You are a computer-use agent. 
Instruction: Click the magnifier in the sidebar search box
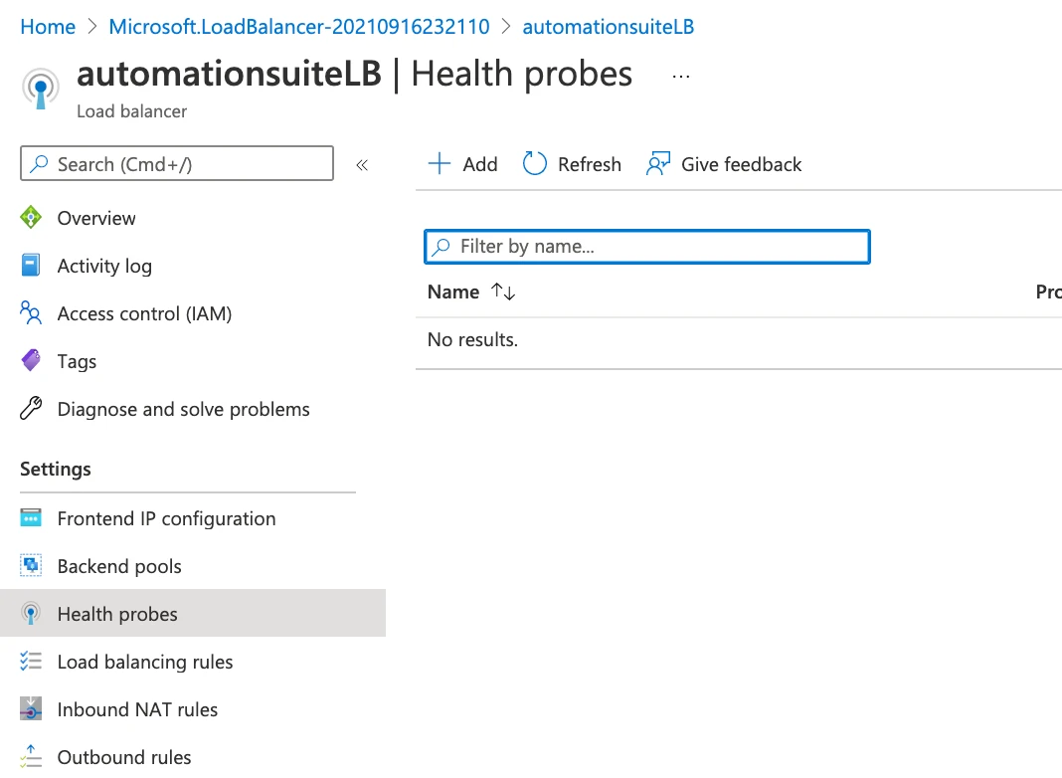pyautogui.click(x=40, y=163)
